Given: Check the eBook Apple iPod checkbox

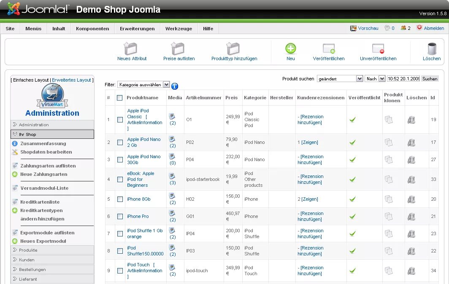Looking at the screenshot, I should click(x=120, y=179).
